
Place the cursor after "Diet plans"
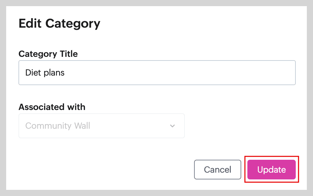pyautogui.click(x=65, y=73)
